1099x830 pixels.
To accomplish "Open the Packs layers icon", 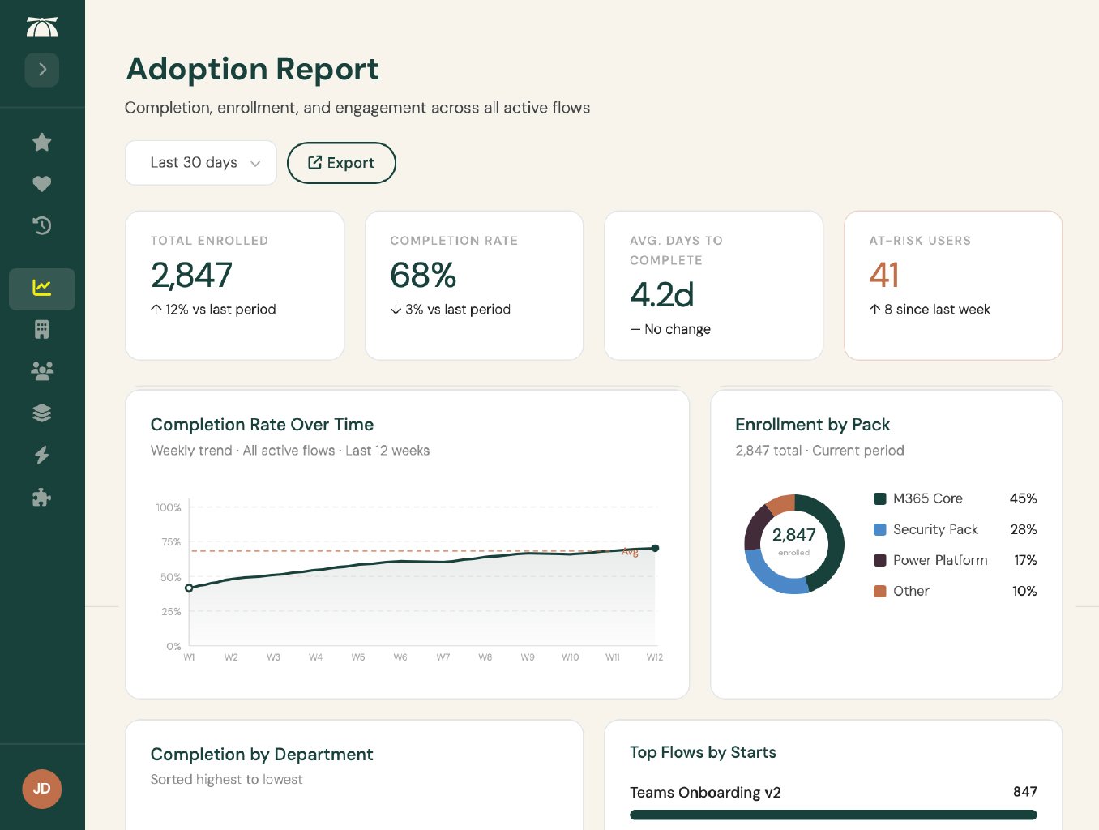I will click(x=41, y=413).
